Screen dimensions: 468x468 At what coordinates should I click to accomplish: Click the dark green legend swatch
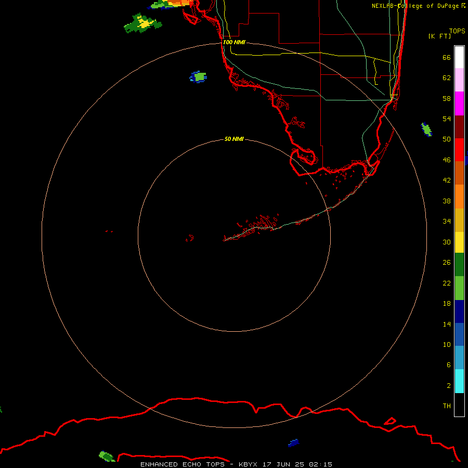[x=459, y=265]
